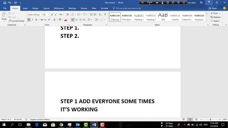Toggle Subscript formatting
This screenshot has height=128, width=228.
tap(46, 20)
